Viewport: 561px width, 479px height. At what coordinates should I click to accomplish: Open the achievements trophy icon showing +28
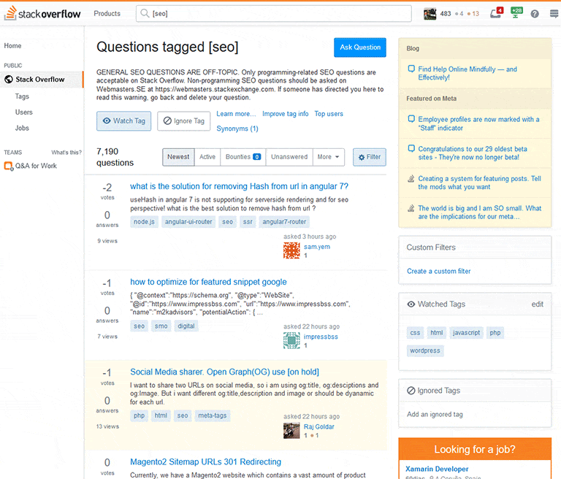[x=516, y=13]
